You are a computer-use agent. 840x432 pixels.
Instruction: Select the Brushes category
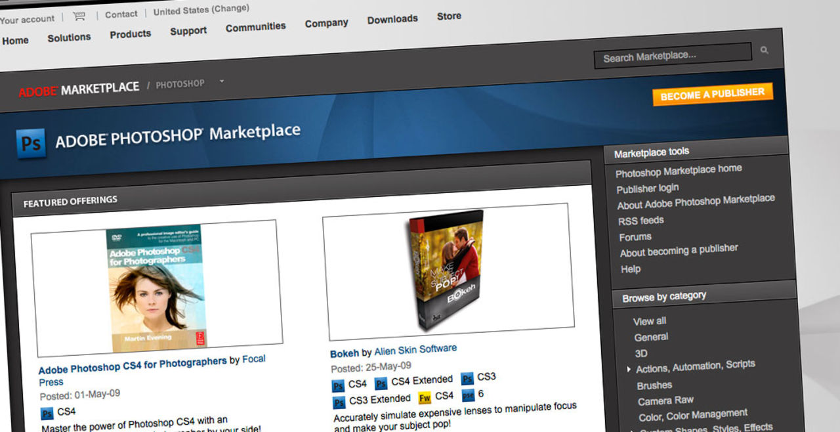tap(654, 385)
